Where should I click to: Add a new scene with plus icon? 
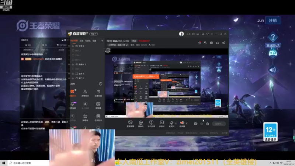pyautogui.click(x=102, y=41)
